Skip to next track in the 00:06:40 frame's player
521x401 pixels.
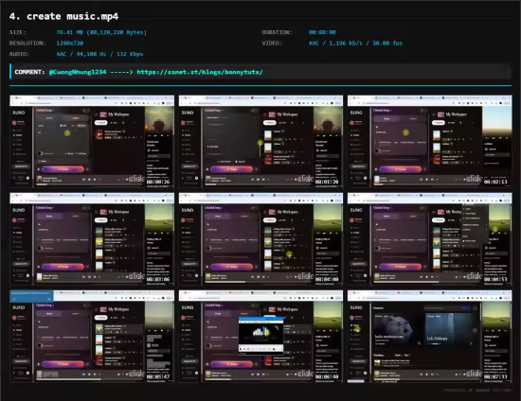coord(264,375)
